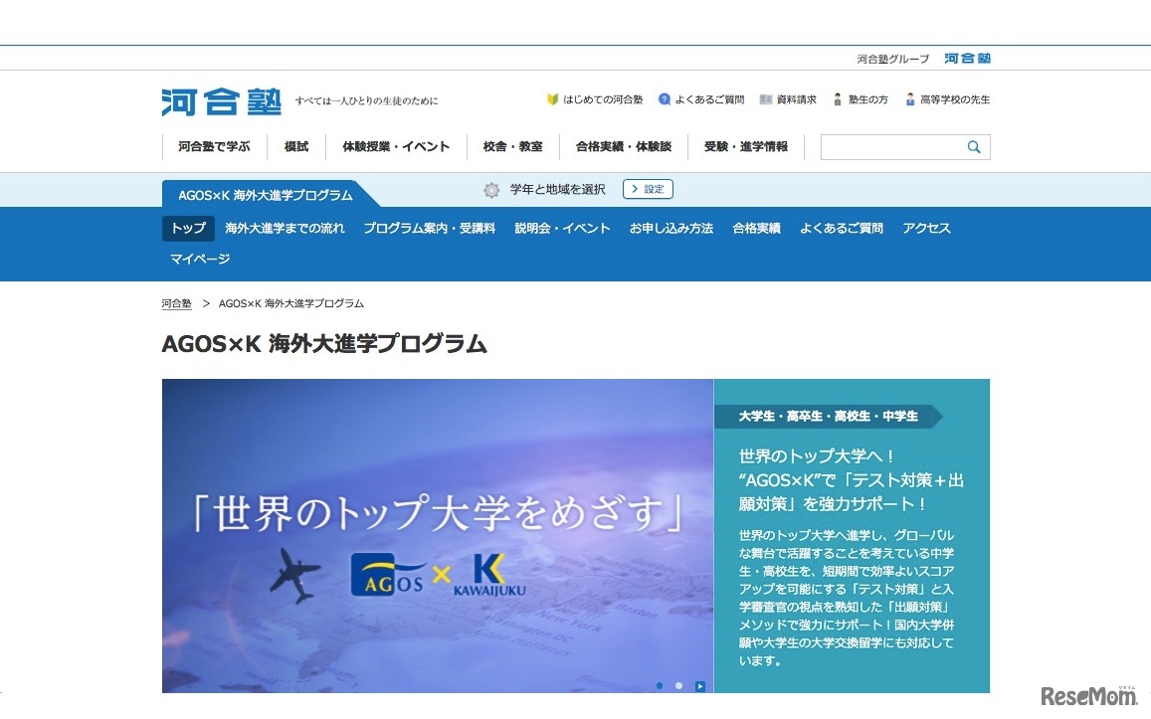
Task: Switch to the 合格実績 tab
Action: click(x=755, y=228)
